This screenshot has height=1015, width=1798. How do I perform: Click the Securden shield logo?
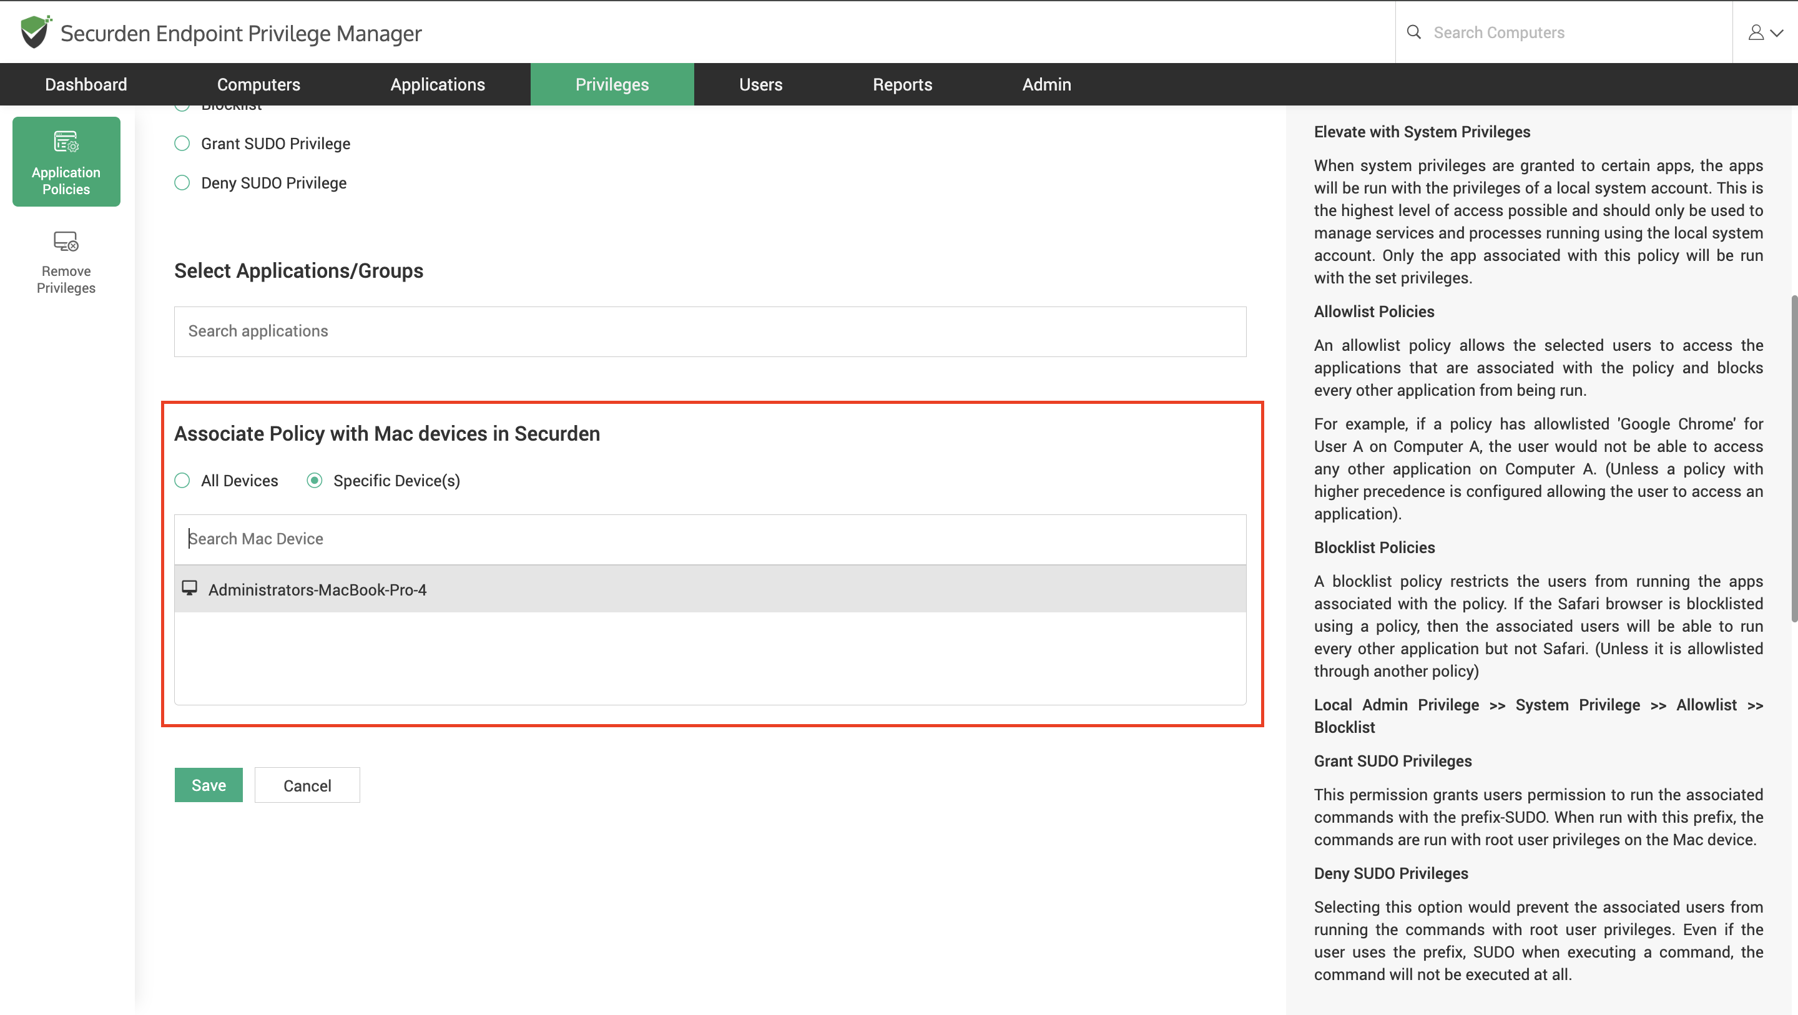tap(35, 32)
